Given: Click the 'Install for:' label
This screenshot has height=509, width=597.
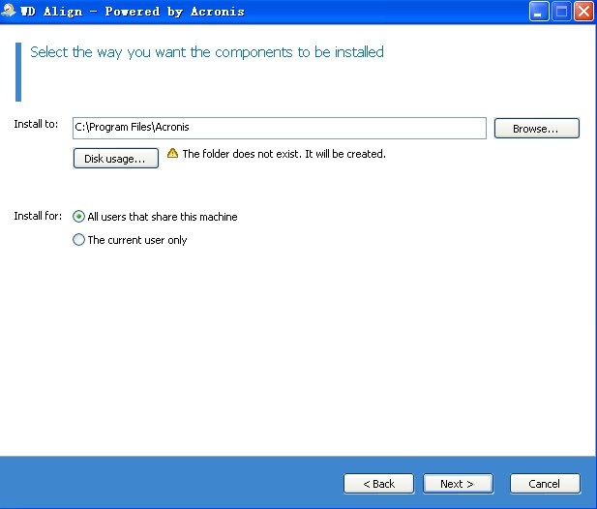Looking at the screenshot, I should pos(38,216).
